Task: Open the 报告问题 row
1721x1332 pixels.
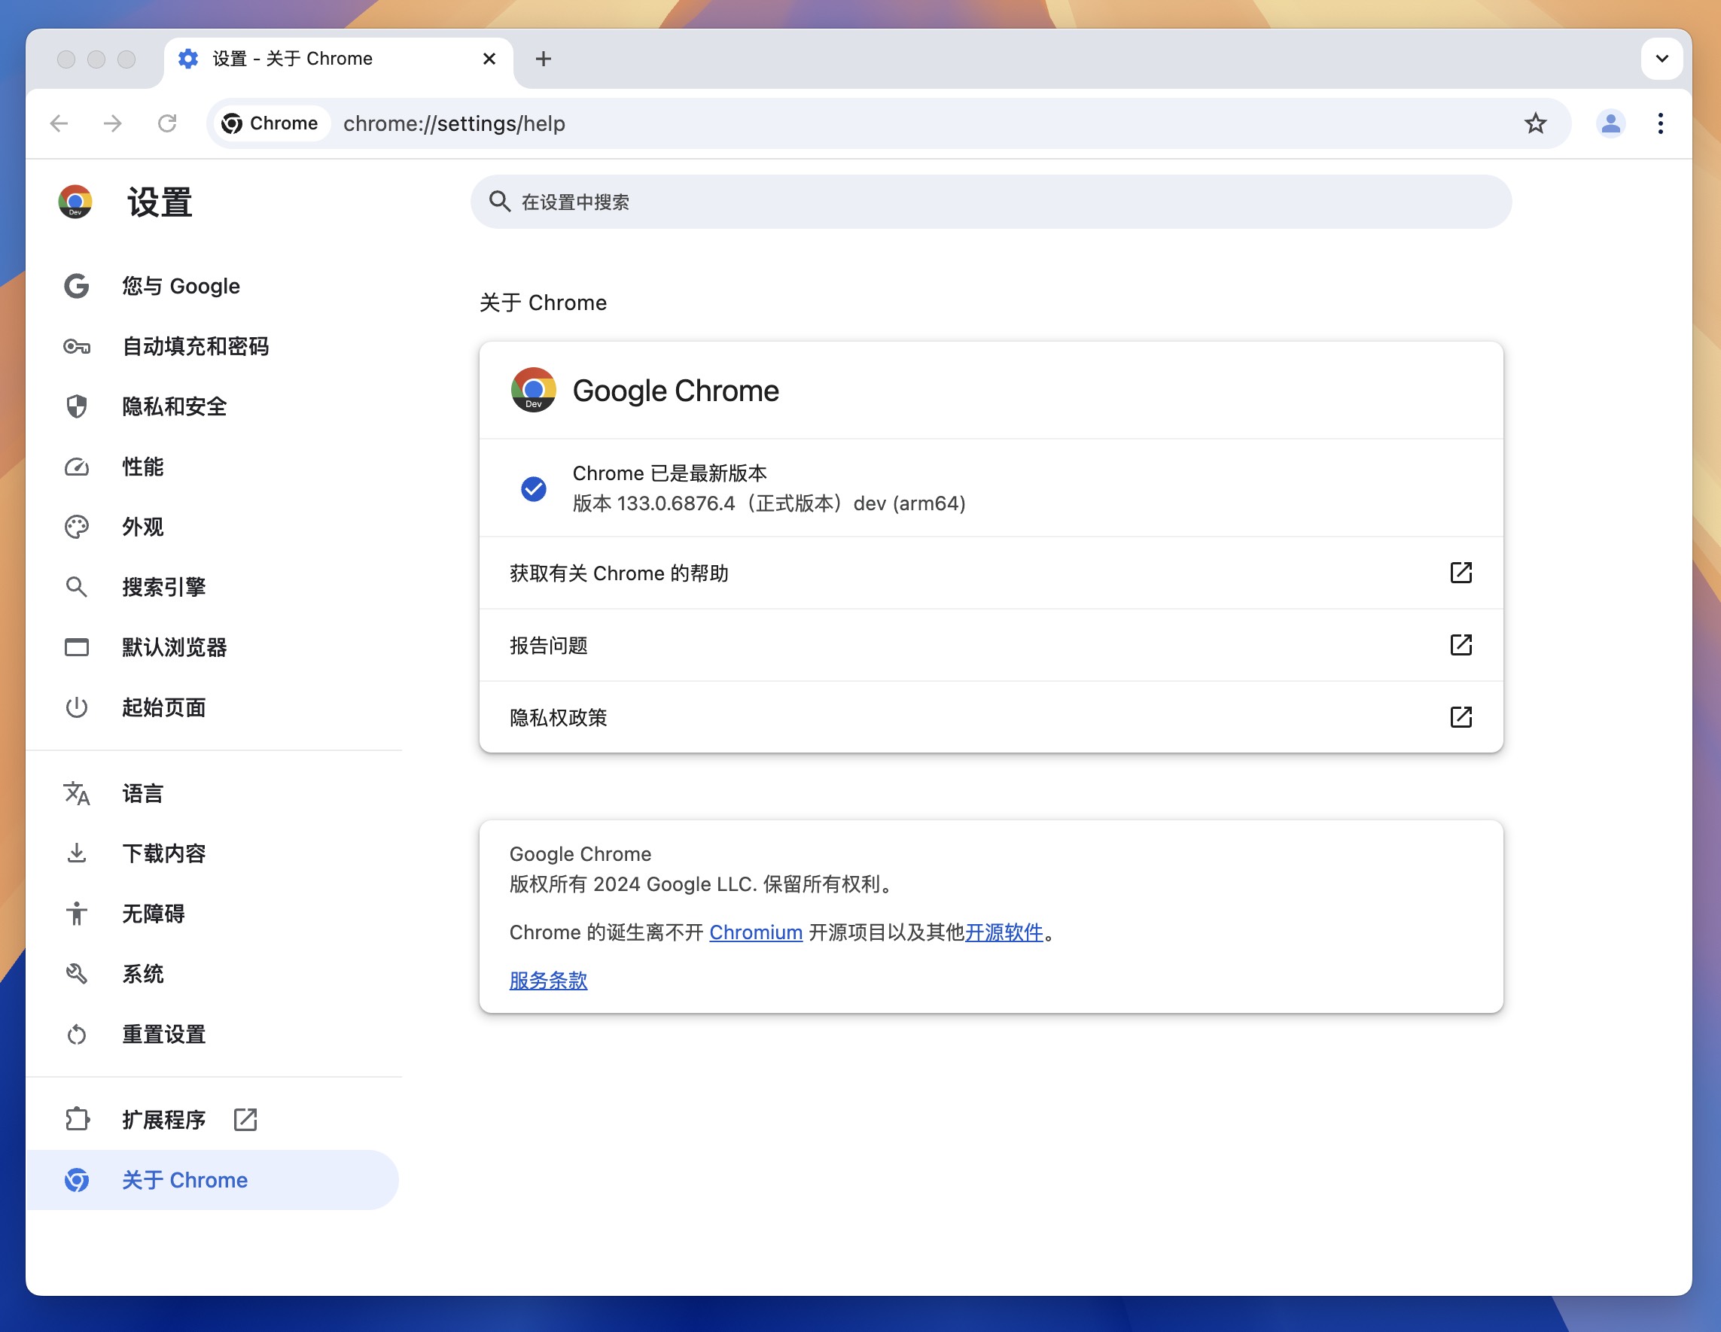Action: tap(991, 645)
